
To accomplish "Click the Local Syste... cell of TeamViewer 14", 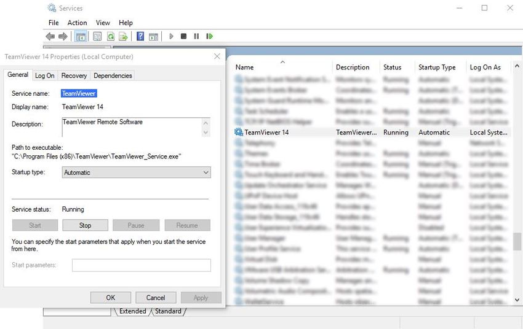I will (x=489, y=133).
